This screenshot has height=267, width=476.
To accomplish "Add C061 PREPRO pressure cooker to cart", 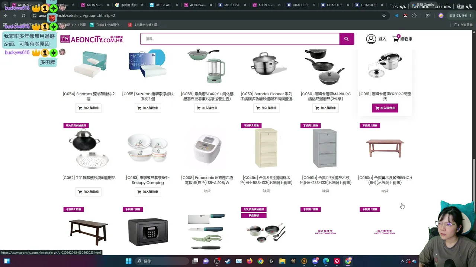I will click(385, 108).
